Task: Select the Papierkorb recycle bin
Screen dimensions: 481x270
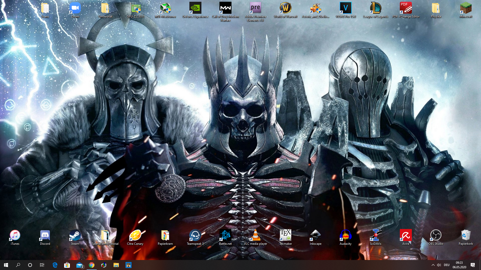Action: 466,237
